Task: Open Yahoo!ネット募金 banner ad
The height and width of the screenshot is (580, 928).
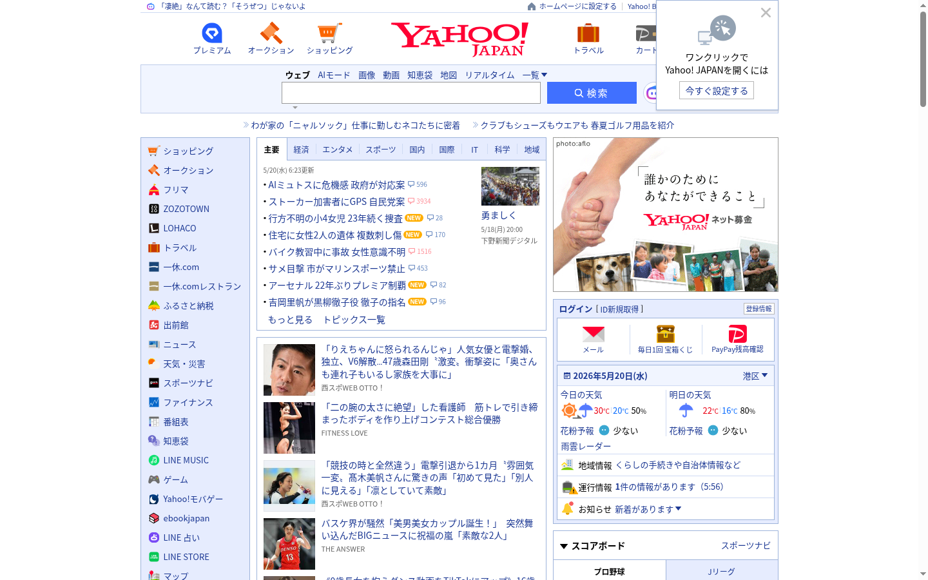Action: pyautogui.click(x=666, y=215)
